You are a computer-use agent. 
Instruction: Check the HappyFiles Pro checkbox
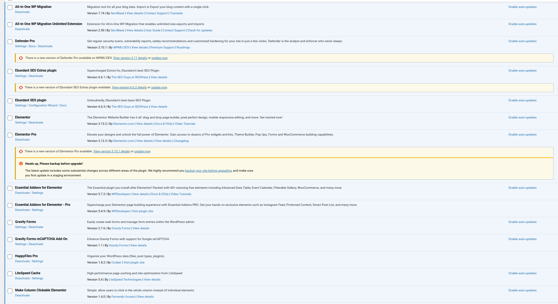click(x=10, y=256)
